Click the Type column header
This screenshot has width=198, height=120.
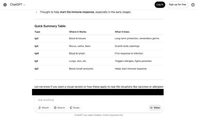point(37,32)
